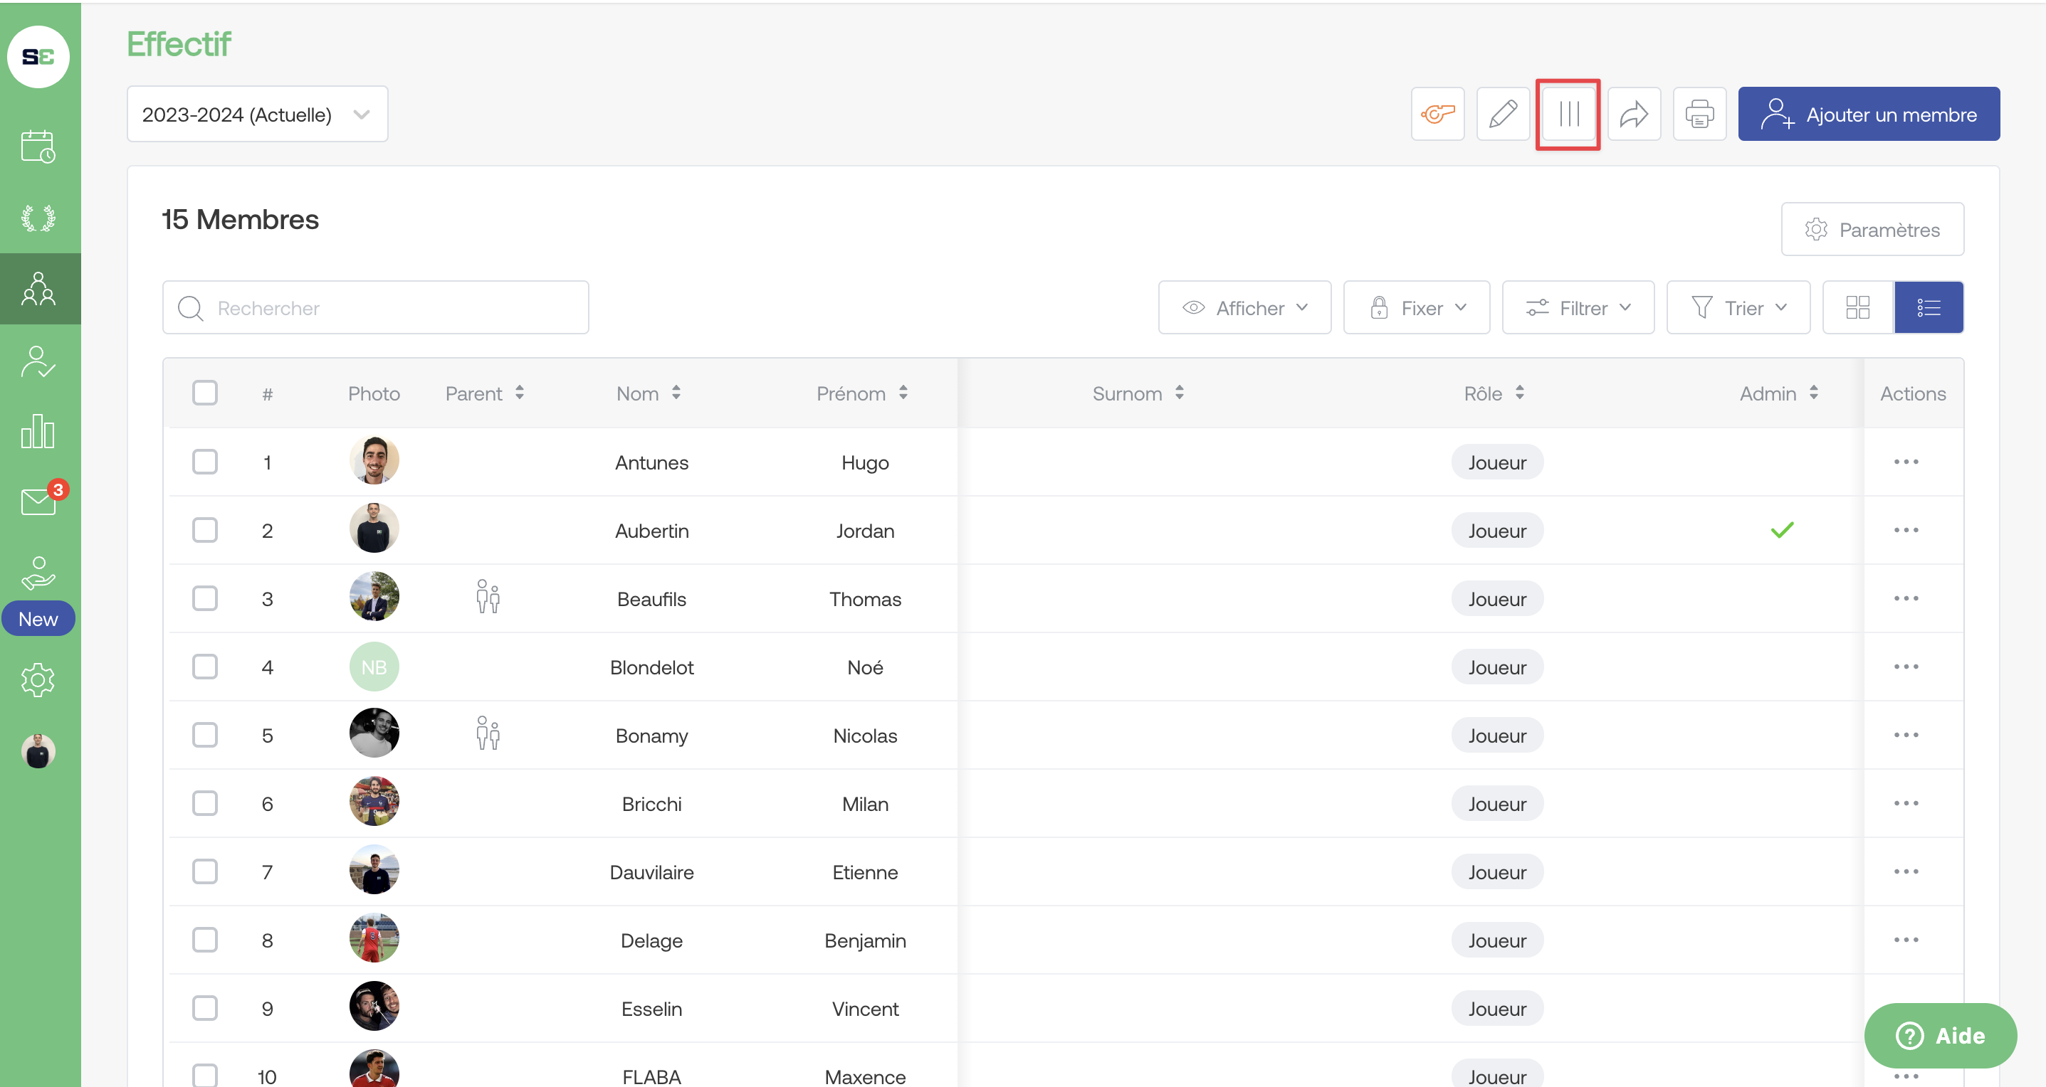Check the box for member 5 Bonamy
Viewport: 2046px width, 1087px height.
[205, 735]
